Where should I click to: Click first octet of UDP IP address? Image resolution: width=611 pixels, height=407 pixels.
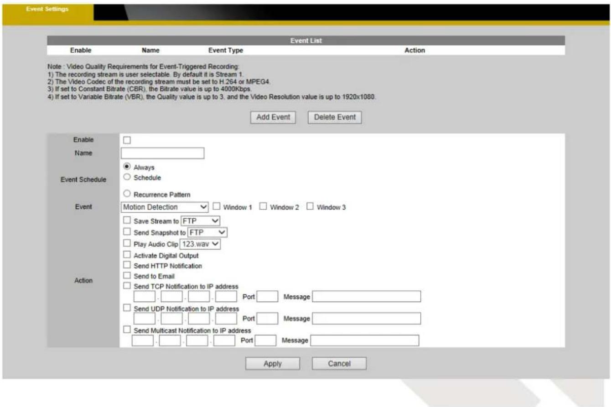(145, 318)
